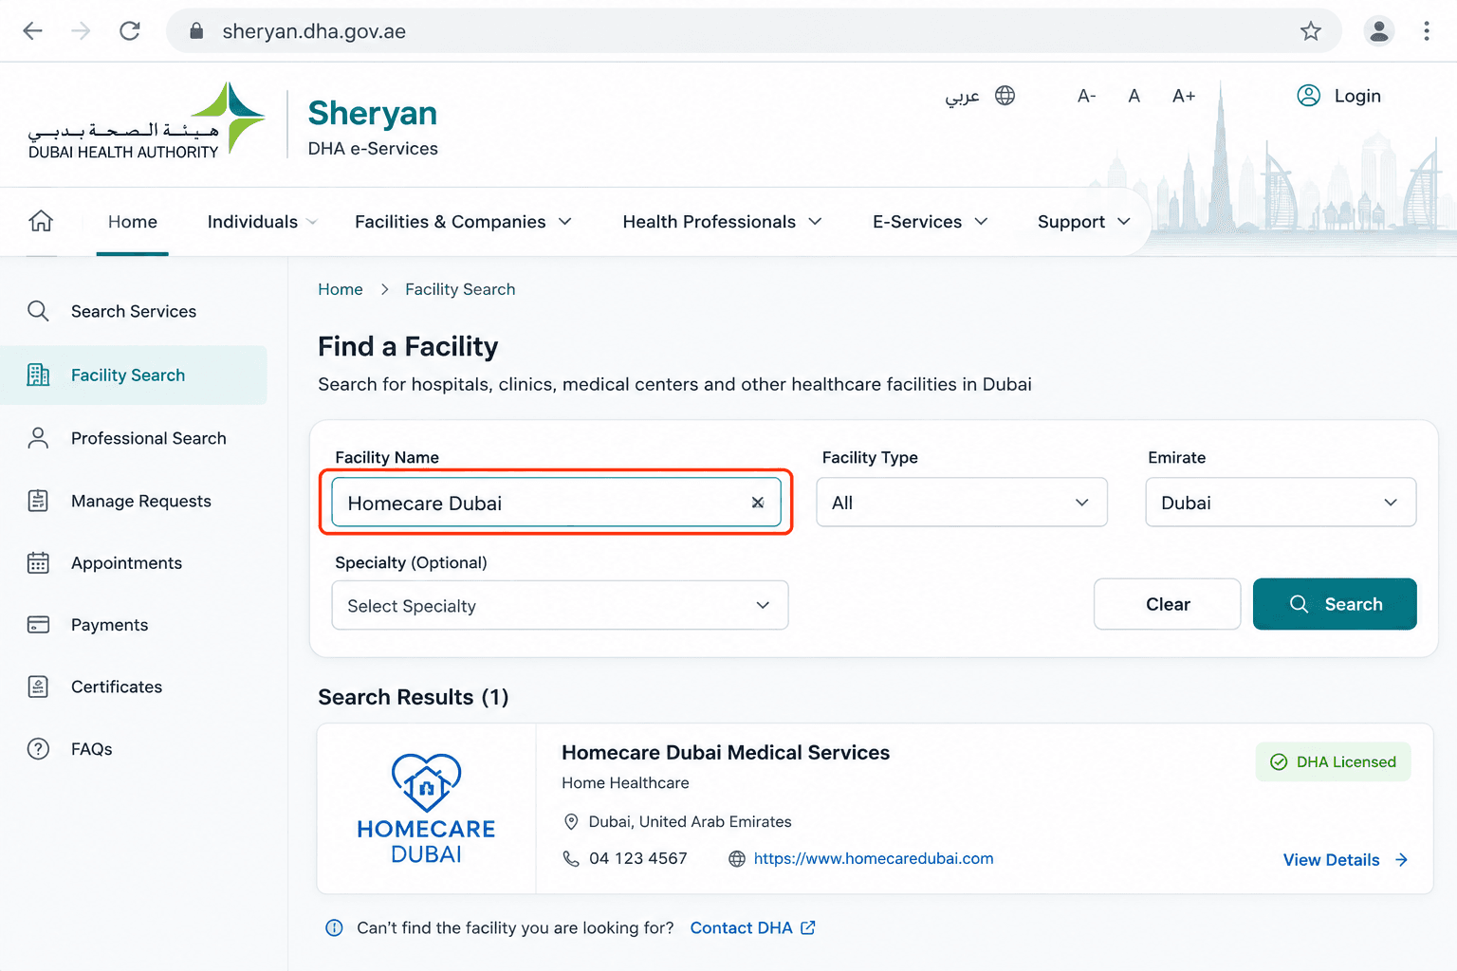Expand the Support menu
The width and height of the screenshot is (1457, 971).
pos(1083,222)
